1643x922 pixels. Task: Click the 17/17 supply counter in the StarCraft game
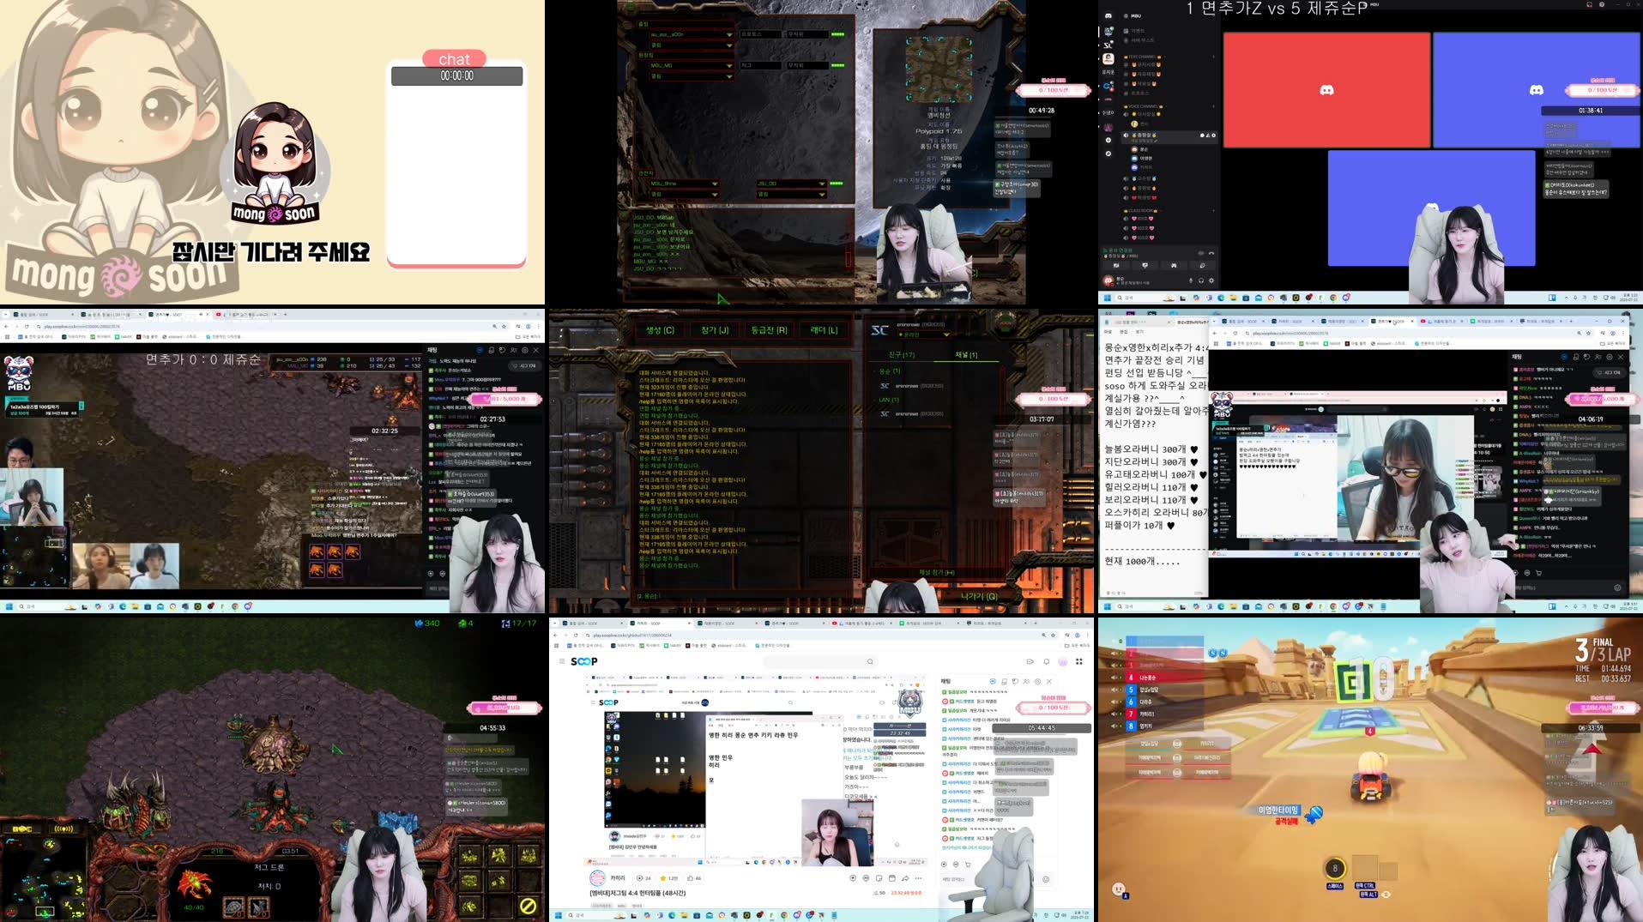point(518,624)
